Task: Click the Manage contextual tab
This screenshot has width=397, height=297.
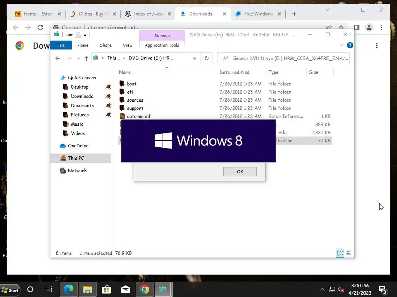Action: coord(162,36)
